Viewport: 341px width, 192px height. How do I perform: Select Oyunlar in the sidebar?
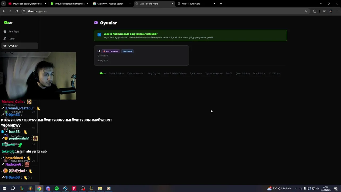[x=20, y=46]
